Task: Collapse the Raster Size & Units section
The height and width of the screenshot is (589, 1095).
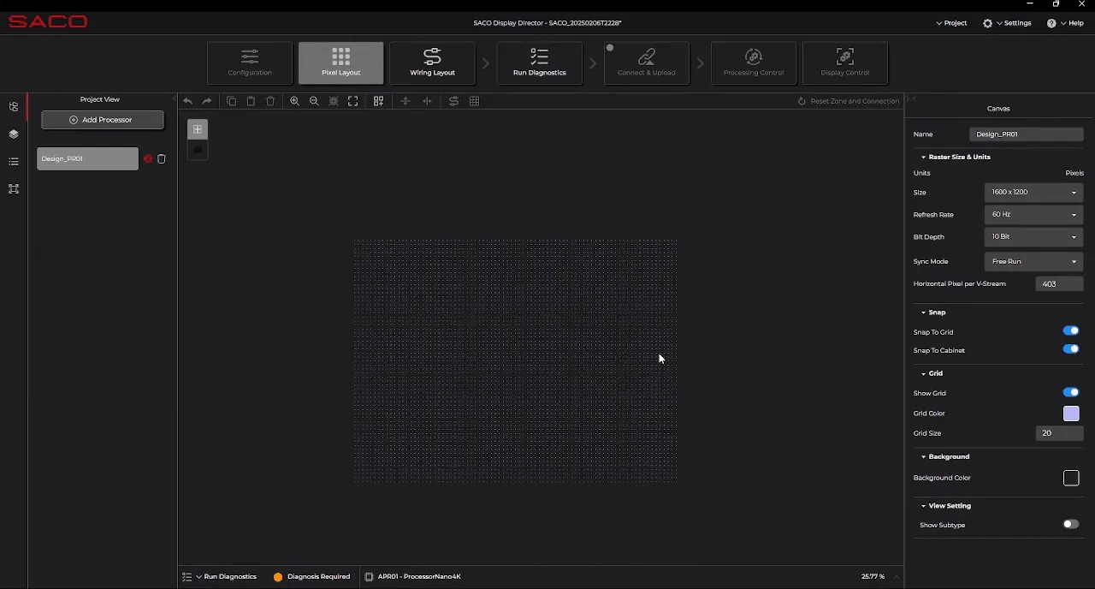Action: 923,157
